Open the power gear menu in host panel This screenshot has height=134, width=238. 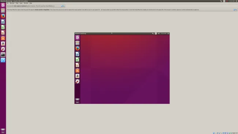pyautogui.click(x=237, y=1)
